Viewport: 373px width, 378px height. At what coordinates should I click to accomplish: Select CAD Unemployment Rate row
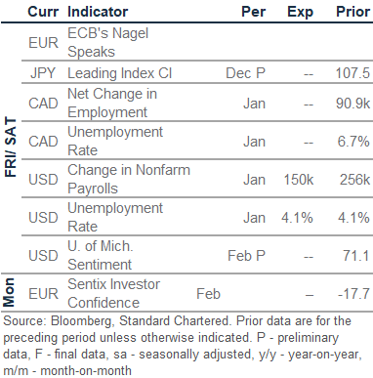[197, 141]
